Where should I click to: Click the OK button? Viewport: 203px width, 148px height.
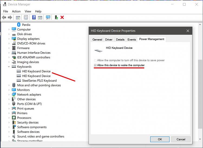click(160, 139)
